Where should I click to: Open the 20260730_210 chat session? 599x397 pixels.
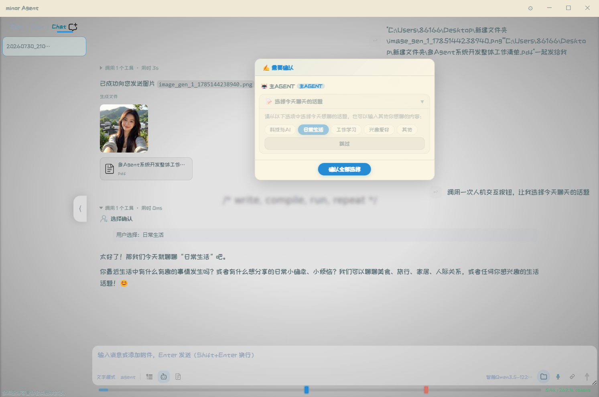44,46
